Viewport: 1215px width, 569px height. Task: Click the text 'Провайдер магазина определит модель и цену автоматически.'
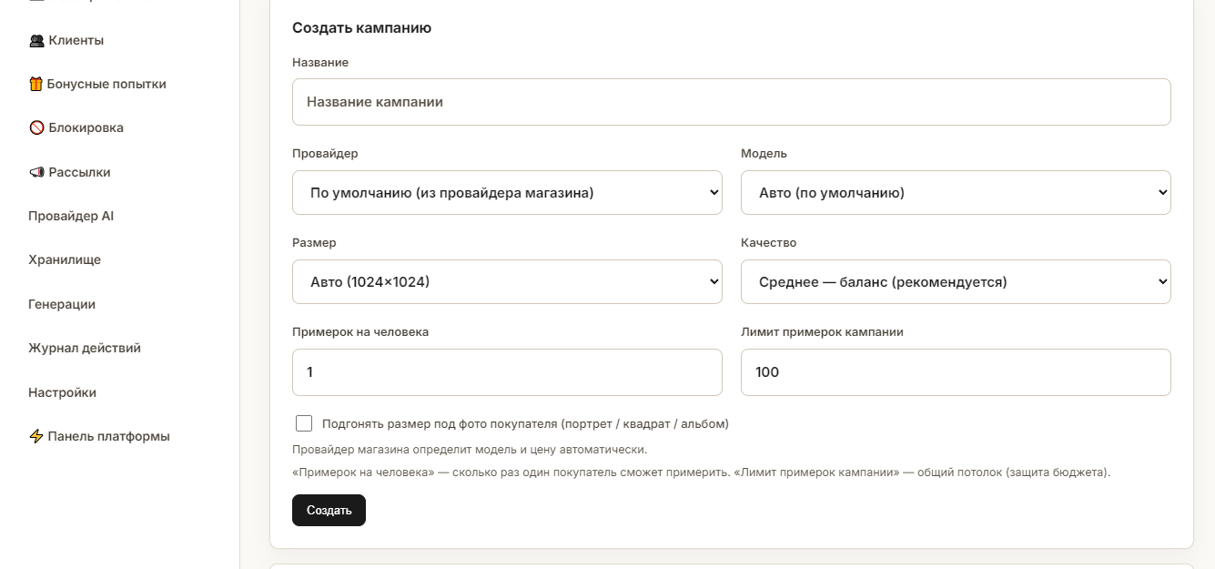[x=470, y=450]
